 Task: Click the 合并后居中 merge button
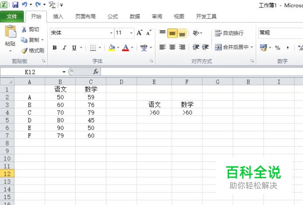pyautogui.click(x=232, y=47)
